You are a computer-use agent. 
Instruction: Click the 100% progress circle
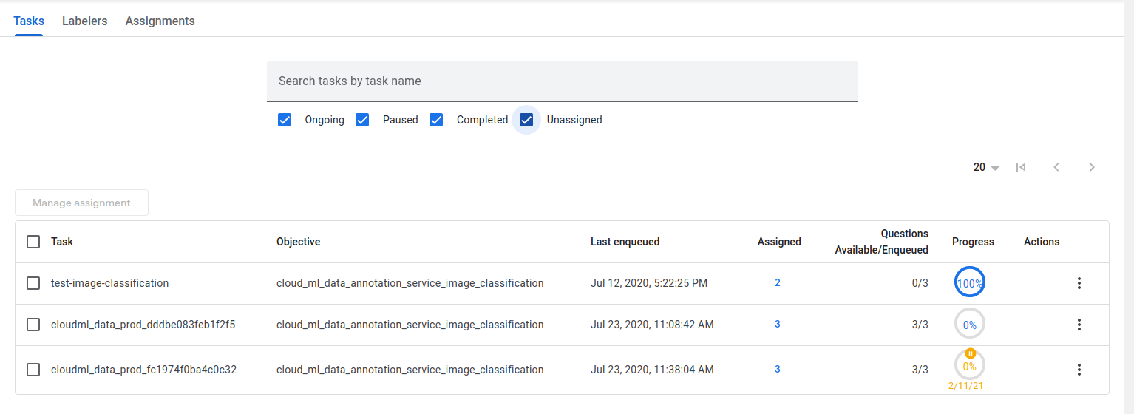[x=969, y=283]
